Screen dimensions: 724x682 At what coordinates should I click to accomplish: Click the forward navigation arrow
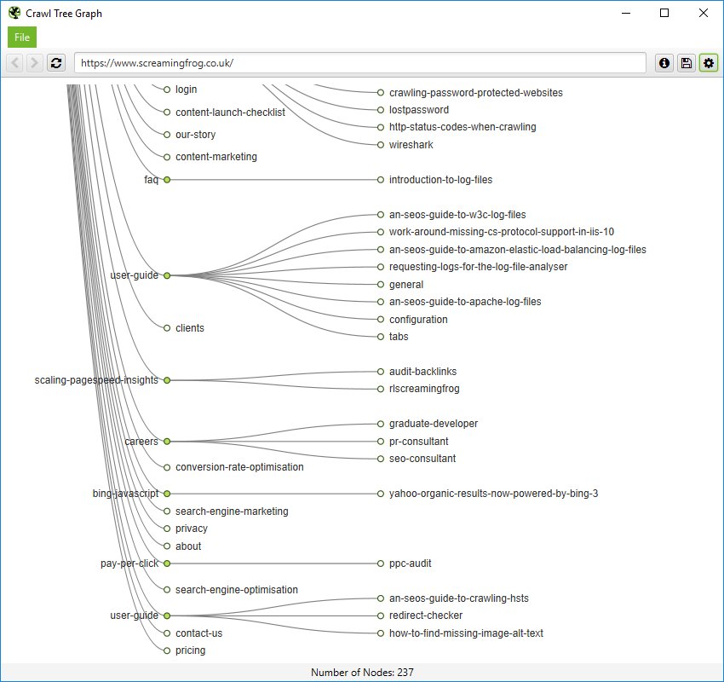click(34, 62)
